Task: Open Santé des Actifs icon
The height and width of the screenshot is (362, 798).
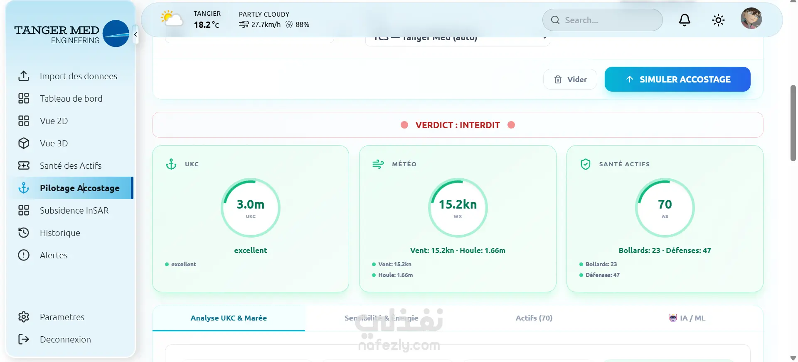Action: pyautogui.click(x=24, y=165)
